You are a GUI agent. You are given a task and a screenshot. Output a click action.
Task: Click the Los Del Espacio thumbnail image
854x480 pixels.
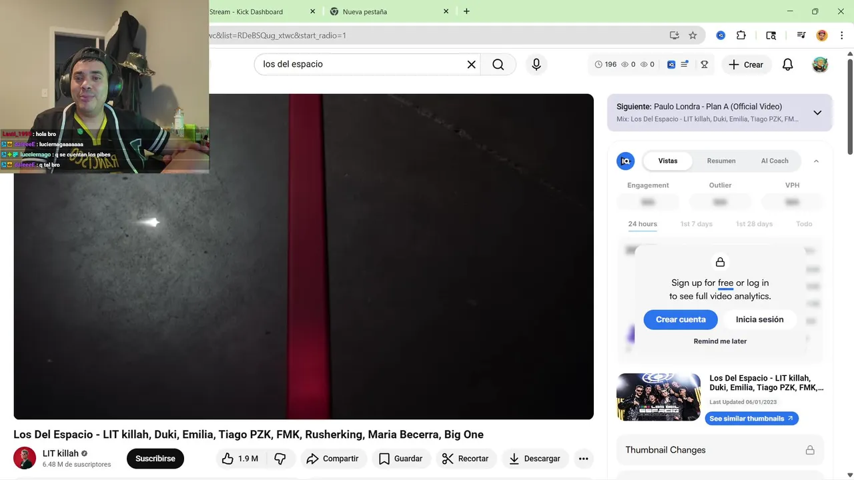(x=659, y=397)
